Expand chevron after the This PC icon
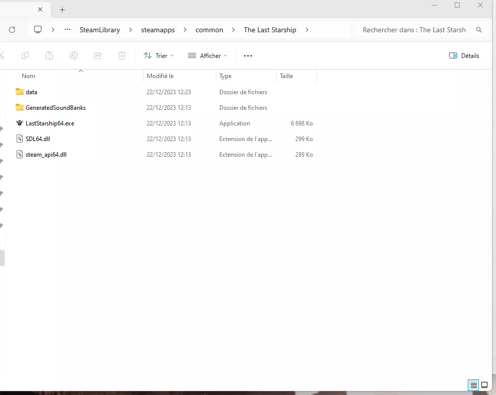Viewport: 496px width, 395px height. coord(53,30)
